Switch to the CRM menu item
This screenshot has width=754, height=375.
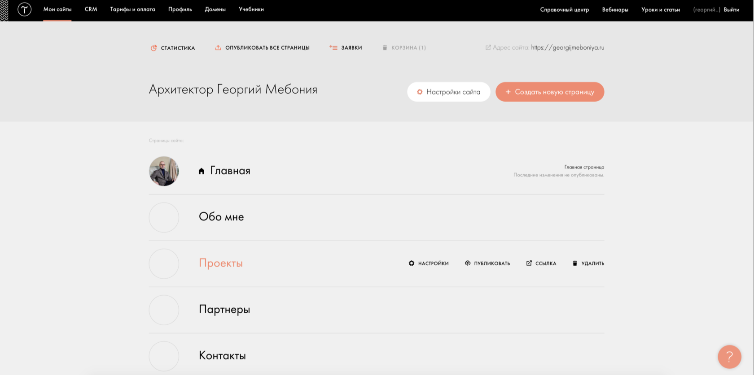(x=91, y=9)
